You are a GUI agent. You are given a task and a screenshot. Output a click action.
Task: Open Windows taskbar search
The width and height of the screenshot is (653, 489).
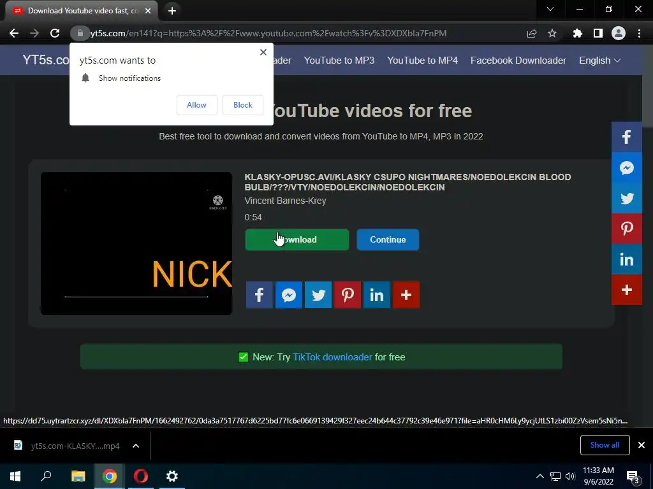(x=46, y=476)
